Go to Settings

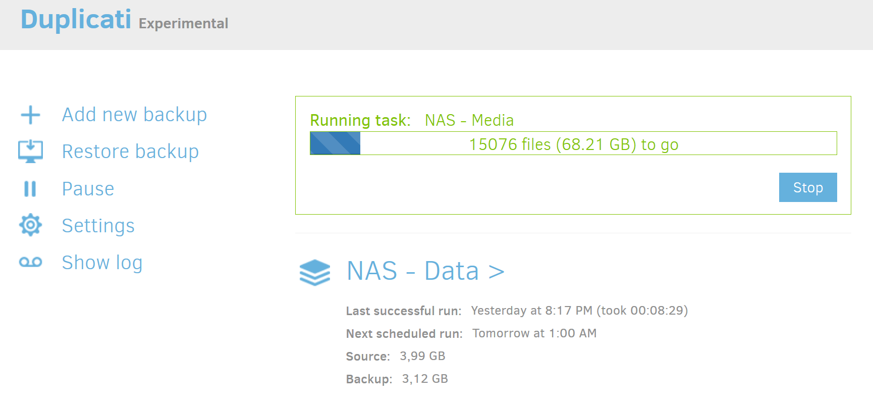click(x=98, y=225)
